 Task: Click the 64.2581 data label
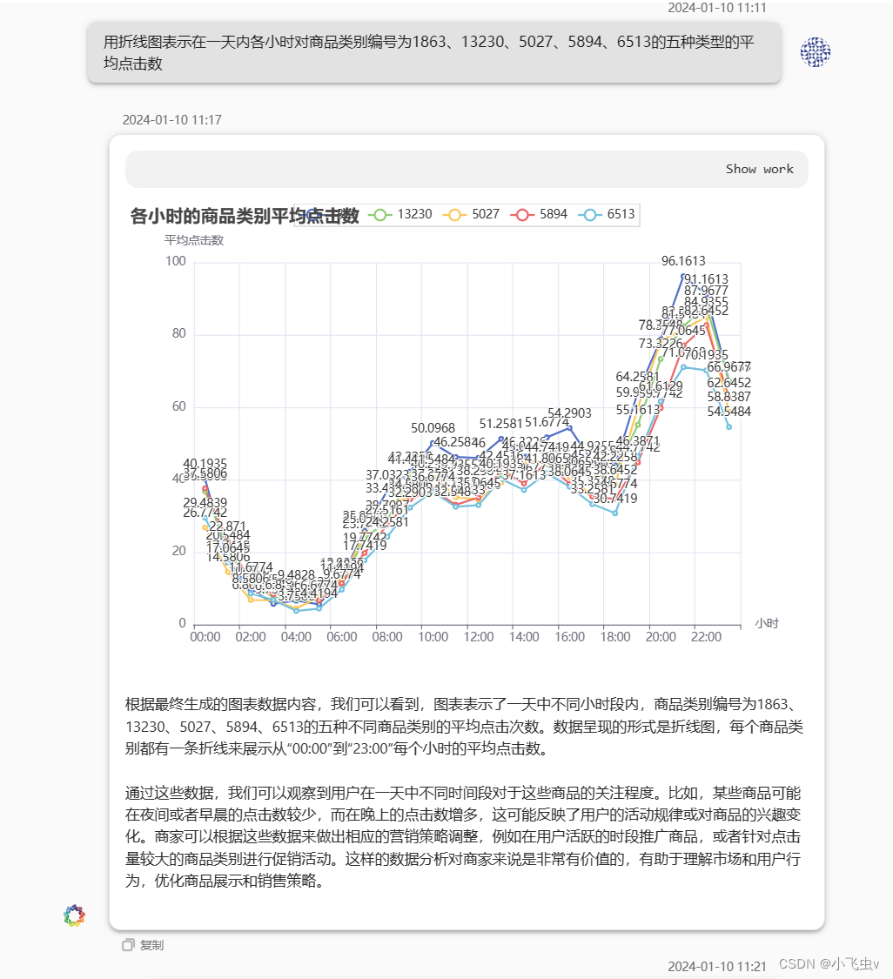(x=638, y=377)
